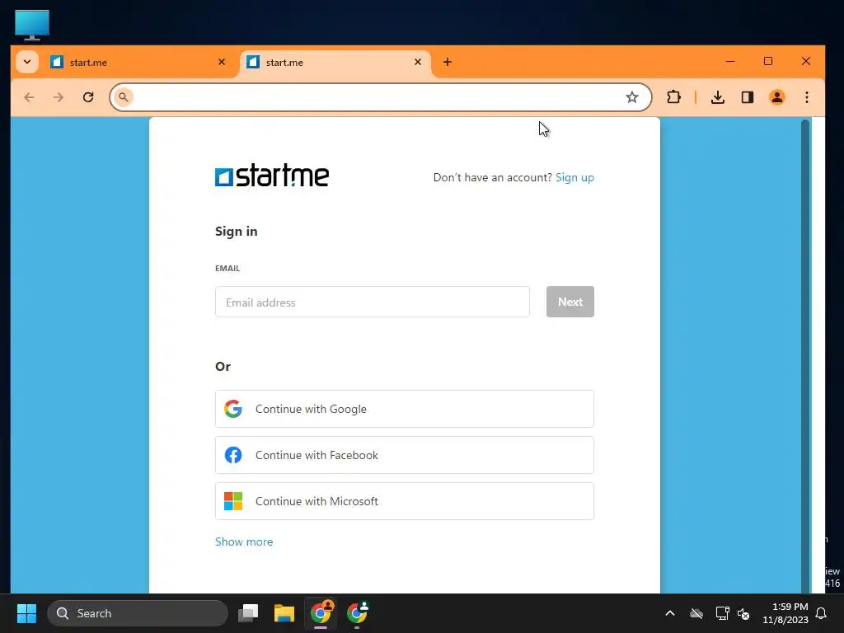This screenshot has width=844, height=633.
Task: Open the second Chrome taskbar icon
Action: (357, 613)
